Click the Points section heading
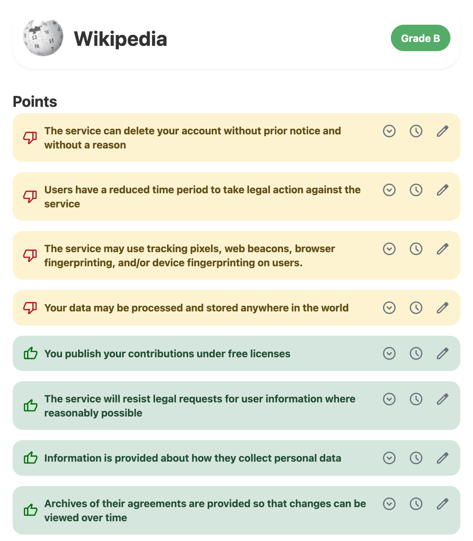Screen dimensions: 473x541 [x=35, y=102]
